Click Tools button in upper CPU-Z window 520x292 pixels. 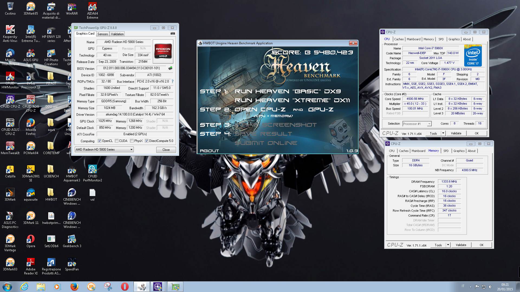[433, 133]
